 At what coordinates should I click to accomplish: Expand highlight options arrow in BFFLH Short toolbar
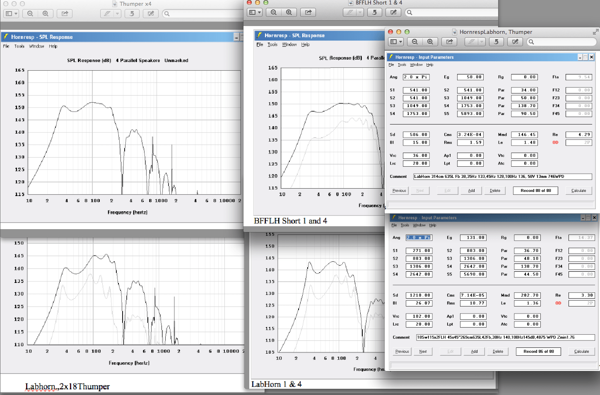pos(360,12)
